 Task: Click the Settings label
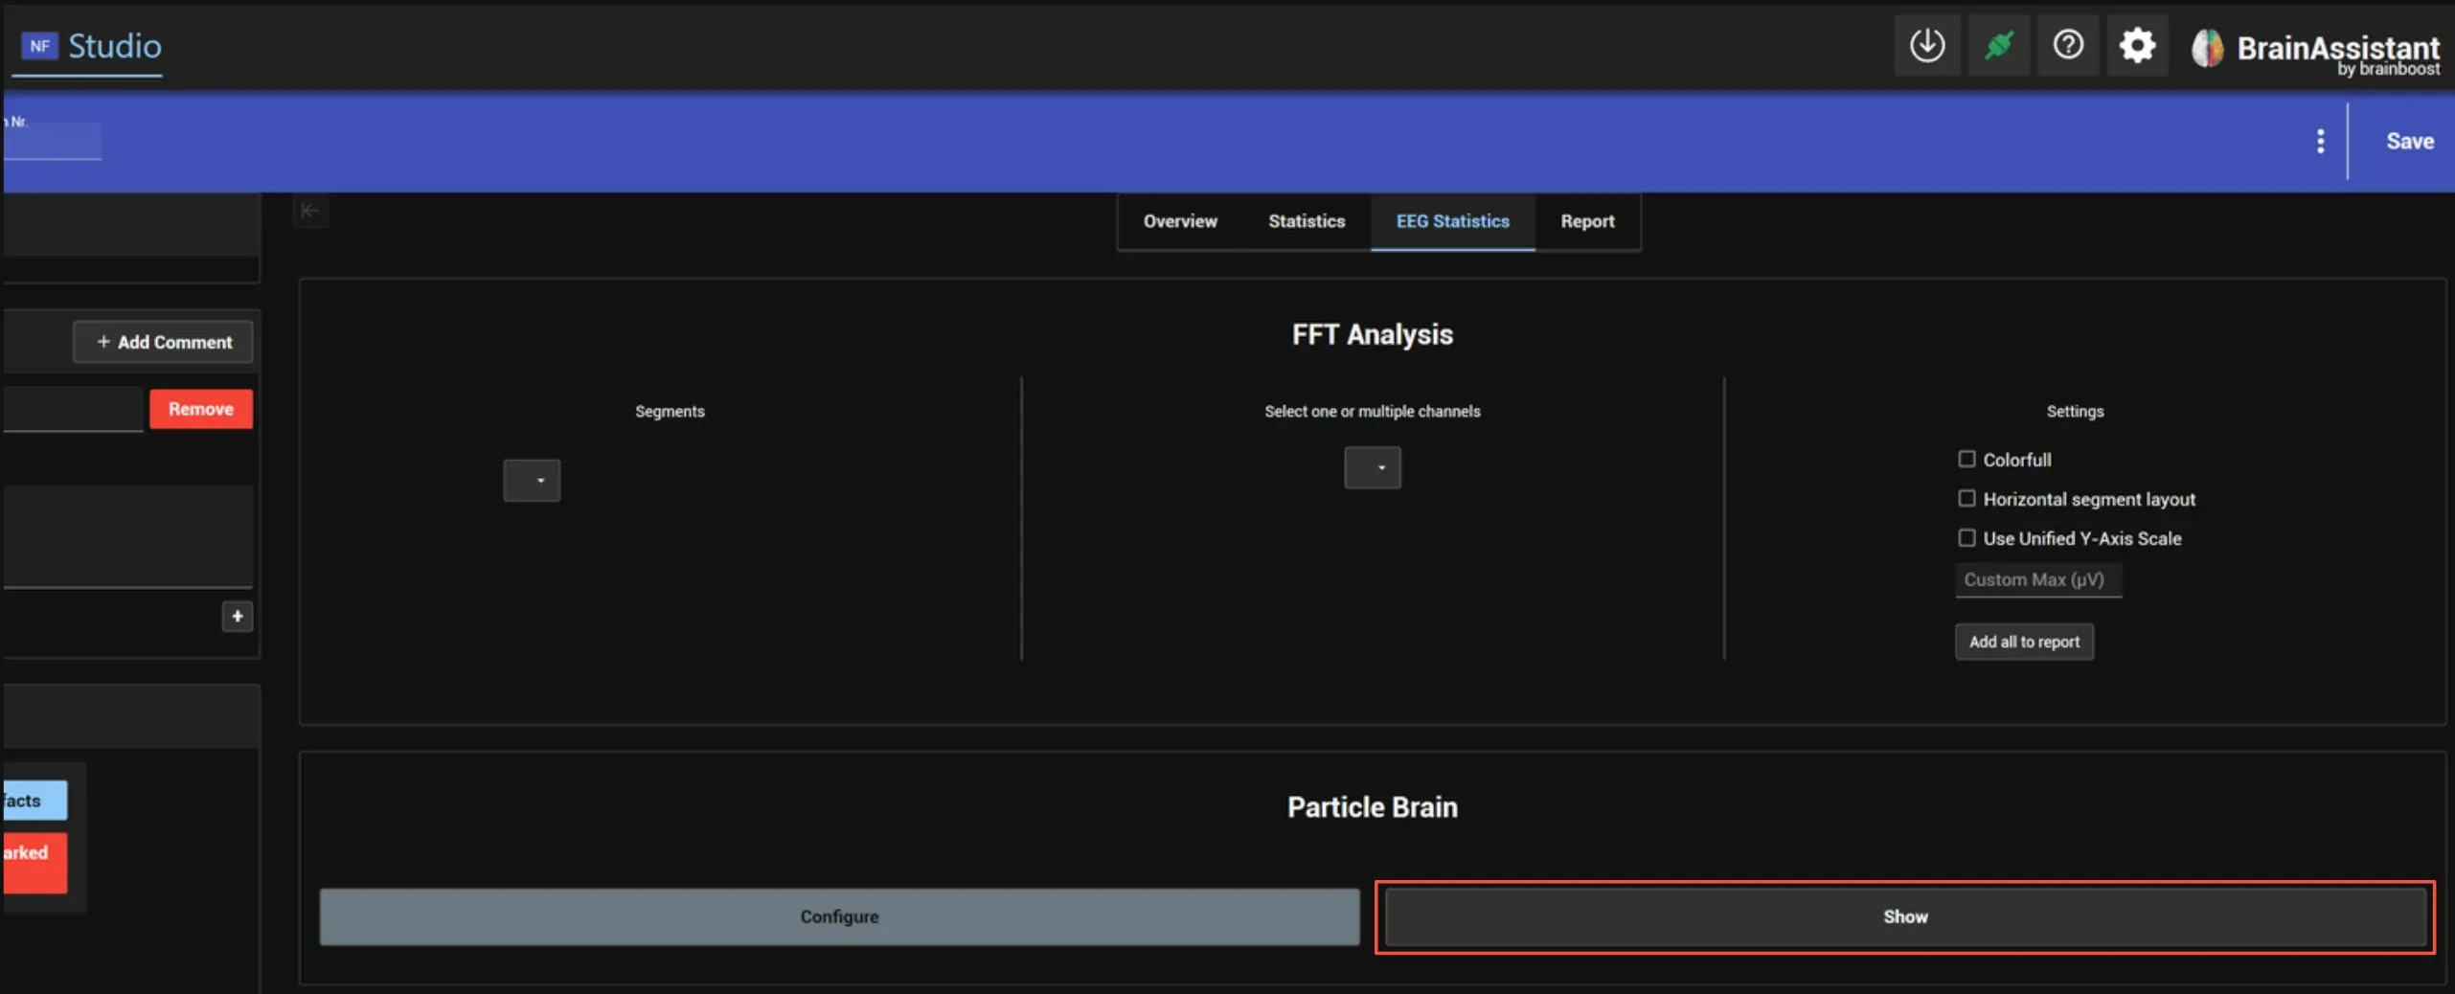pos(2075,411)
